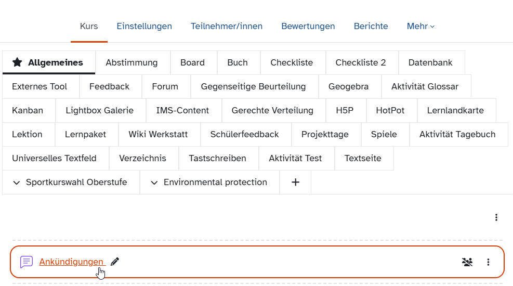Image resolution: width=513 pixels, height=286 pixels.
Task: Open the Aktivität Test tab
Action: 295,158
